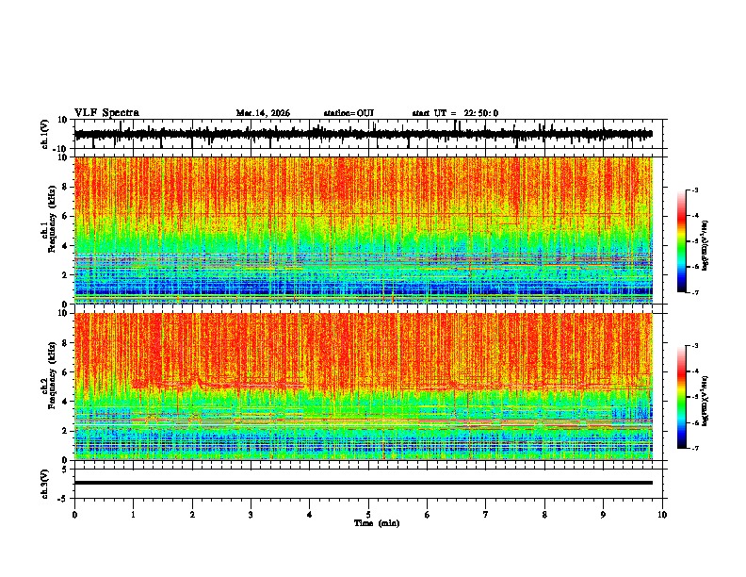Image resolution: width=746 pixels, height=577 pixels.
Task: Click the ch.1 frequency spectrogram panel
Action: 364,230
